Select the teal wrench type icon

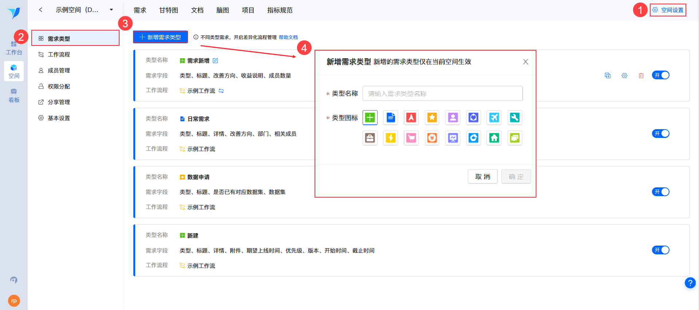[515, 118]
